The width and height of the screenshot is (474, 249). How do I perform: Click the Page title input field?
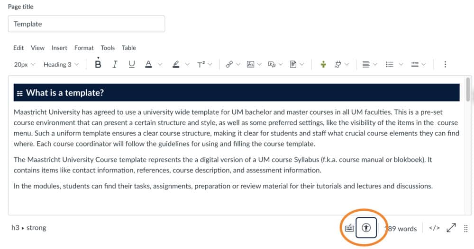[86, 24]
